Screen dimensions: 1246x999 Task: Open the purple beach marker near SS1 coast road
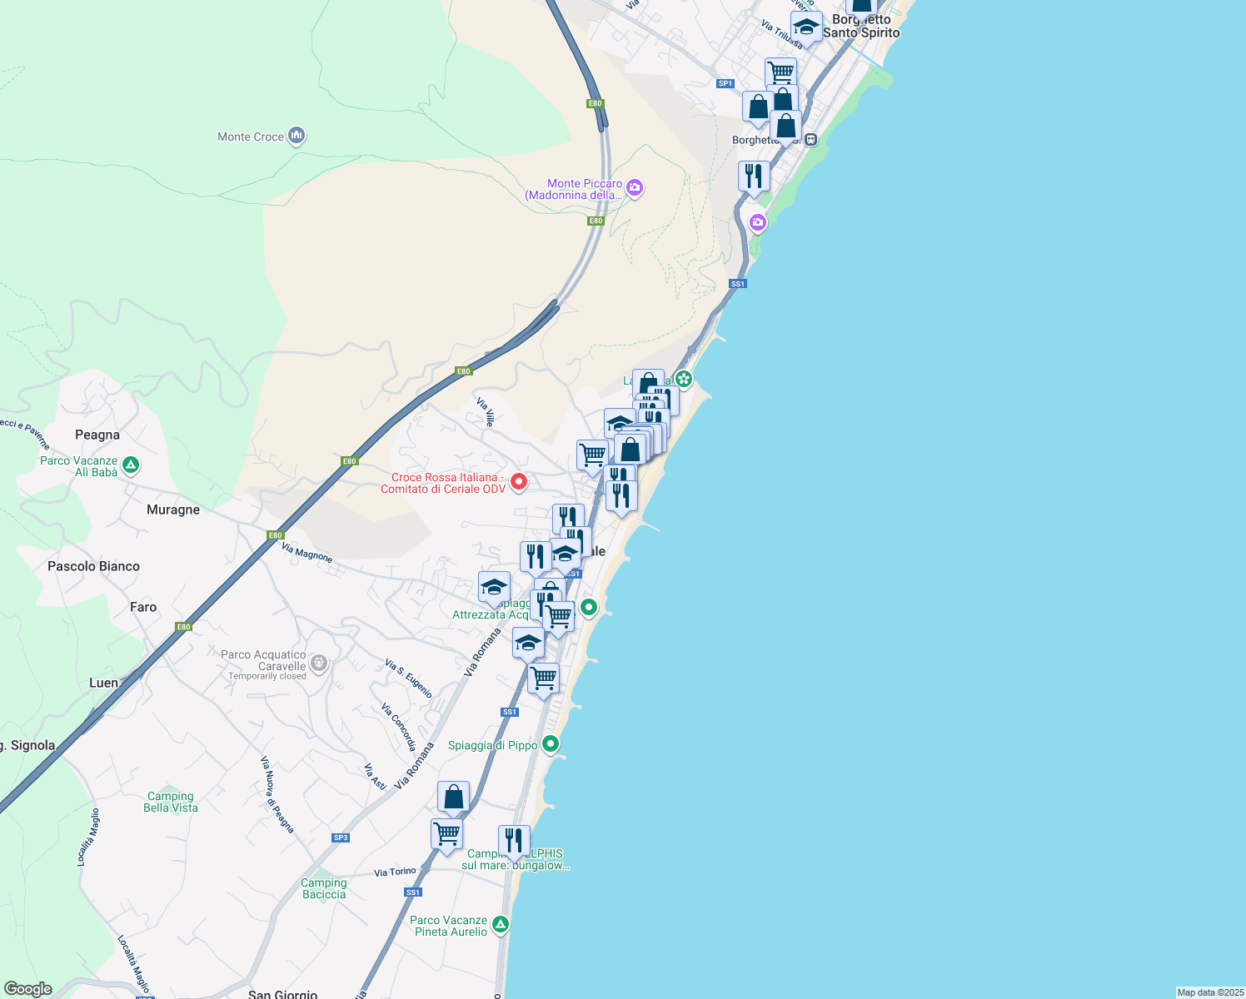(x=758, y=223)
